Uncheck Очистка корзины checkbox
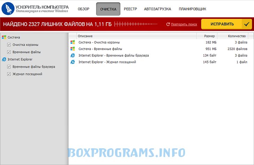This screenshot has height=165, width=254. tap(9, 45)
